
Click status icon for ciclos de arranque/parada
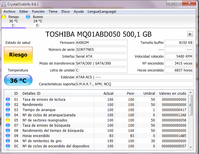pyautogui.click(x=8, y=115)
